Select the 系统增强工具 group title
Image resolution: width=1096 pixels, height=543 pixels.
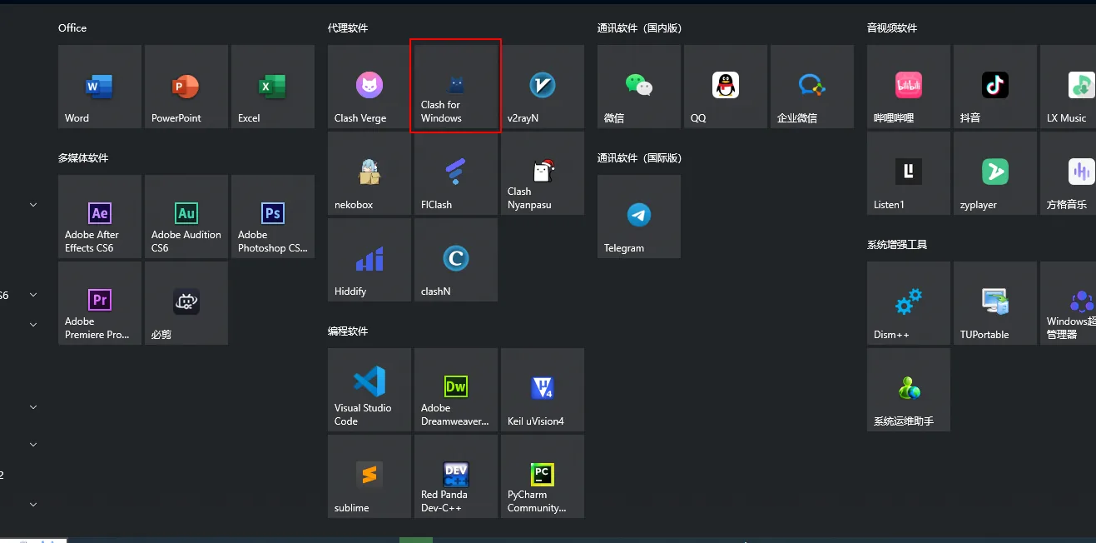[x=897, y=245]
